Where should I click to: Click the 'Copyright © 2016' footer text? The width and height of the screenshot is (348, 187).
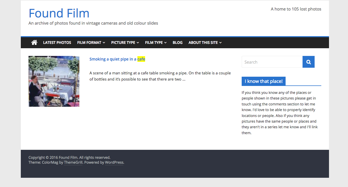pos(43,158)
